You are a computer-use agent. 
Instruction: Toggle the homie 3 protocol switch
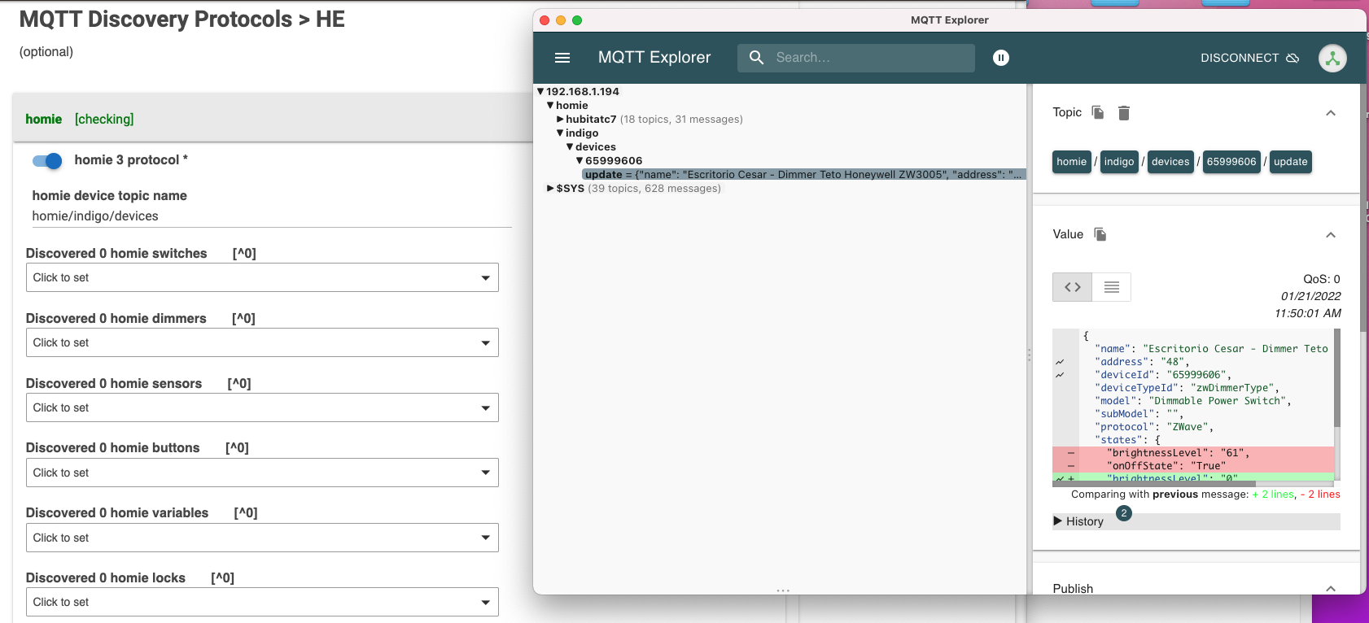point(47,161)
